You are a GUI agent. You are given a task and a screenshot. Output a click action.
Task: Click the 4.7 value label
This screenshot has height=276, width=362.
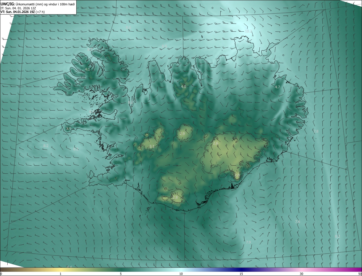coord(277,87)
